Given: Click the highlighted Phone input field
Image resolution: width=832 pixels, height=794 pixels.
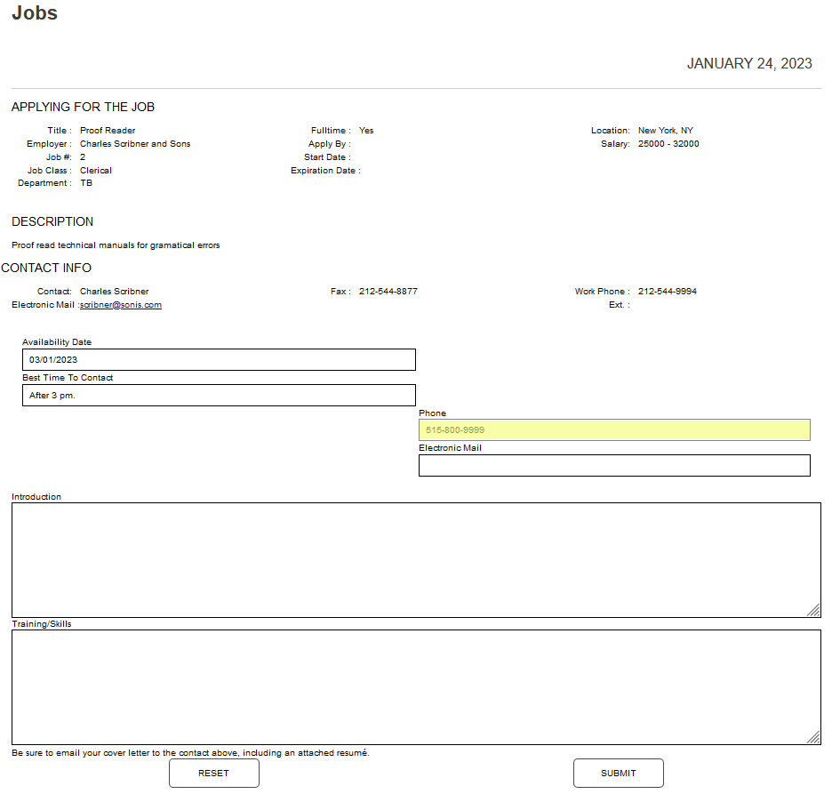Looking at the screenshot, I should [x=614, y=429].
